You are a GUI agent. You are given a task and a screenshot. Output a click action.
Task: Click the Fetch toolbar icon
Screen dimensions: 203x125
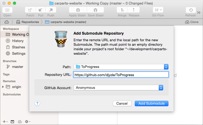(x=30, y=10)
